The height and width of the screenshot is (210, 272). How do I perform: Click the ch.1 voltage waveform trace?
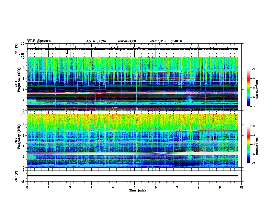tap(132, 49)
